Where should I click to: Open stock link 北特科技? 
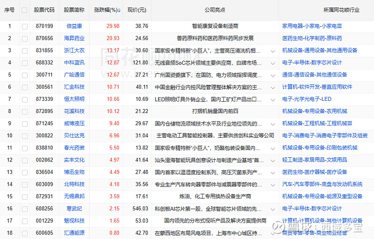74,184
